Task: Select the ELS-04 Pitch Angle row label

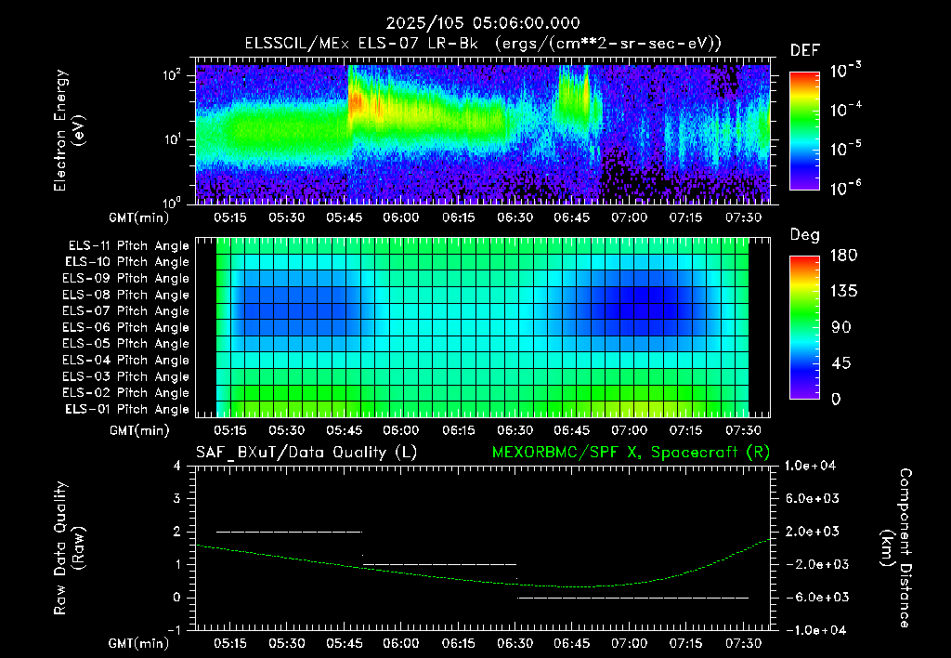Action: click(126, 360)
